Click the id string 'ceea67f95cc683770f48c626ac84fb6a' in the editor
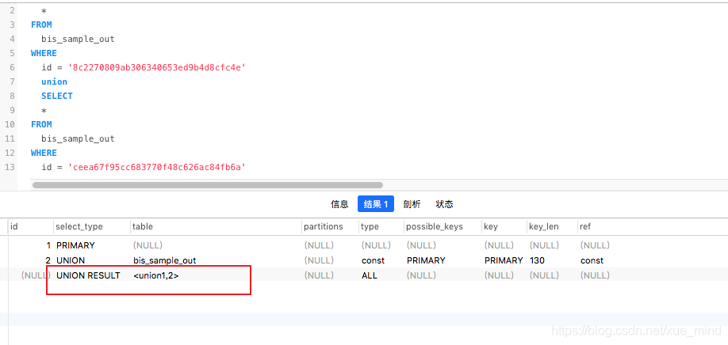 pos(157,167)
